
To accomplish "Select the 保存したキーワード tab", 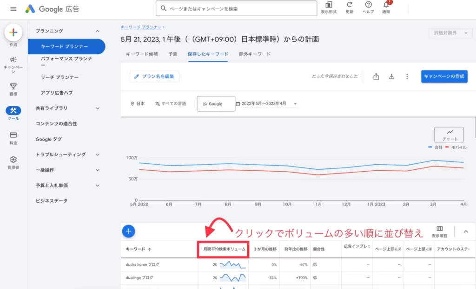I will pyautogui.click(x=208, y=54).
